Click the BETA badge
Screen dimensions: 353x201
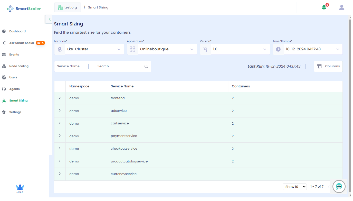[41, 43]
